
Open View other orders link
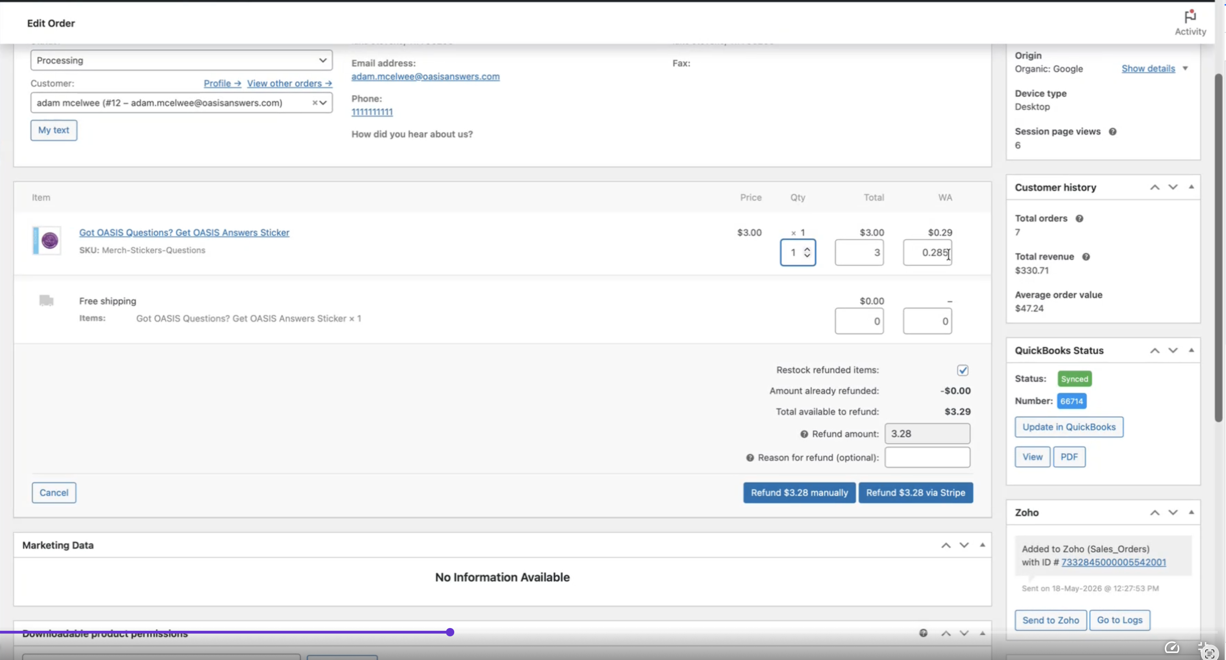pos(289,83)
